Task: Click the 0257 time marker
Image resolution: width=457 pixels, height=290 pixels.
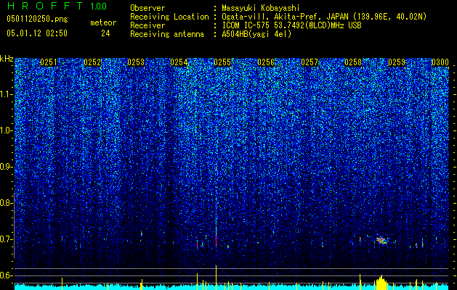Action: [310, 62]
